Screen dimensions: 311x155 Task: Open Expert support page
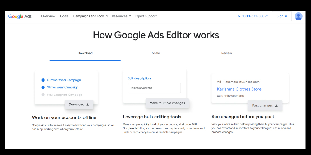[146, 16]
